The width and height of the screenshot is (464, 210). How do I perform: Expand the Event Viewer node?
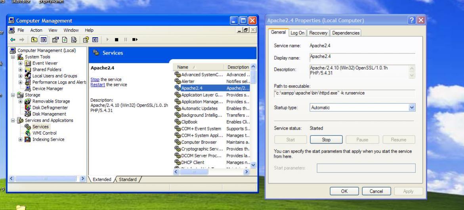coord(21,63)
